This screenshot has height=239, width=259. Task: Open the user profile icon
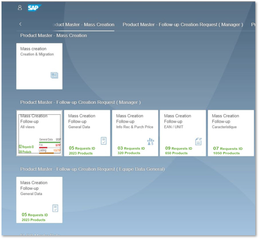[x=20, y=8]
